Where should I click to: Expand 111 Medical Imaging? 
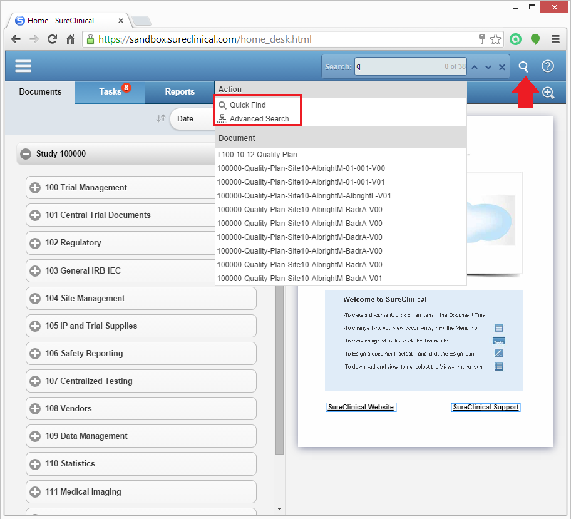[35, 492]
